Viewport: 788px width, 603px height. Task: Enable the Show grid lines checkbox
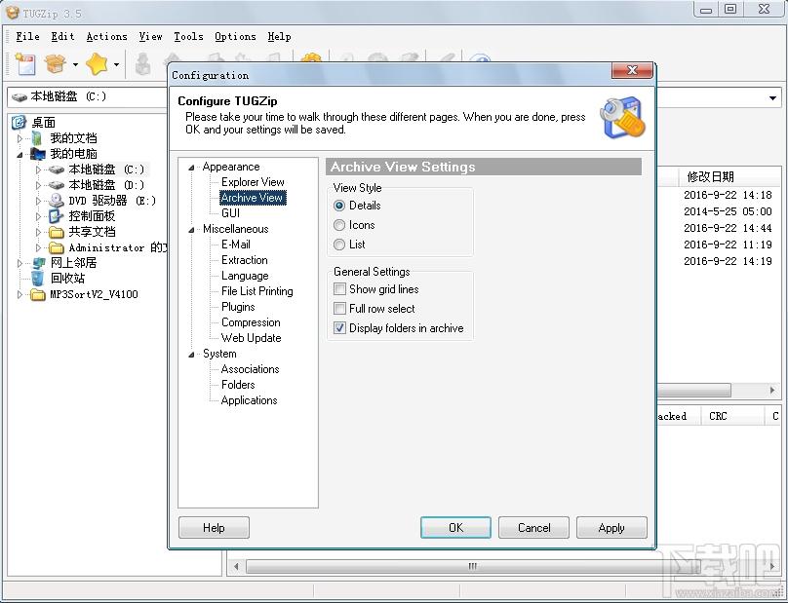point(339,289)
